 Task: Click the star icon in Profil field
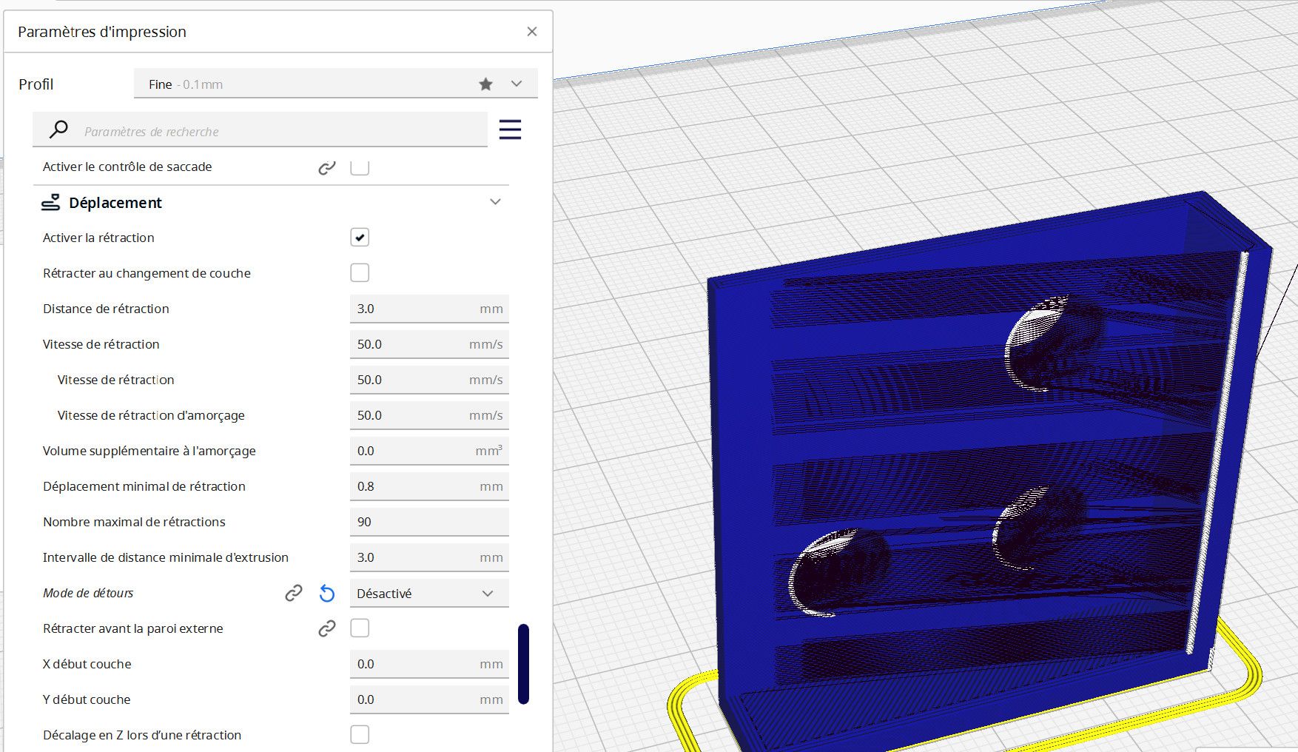[485, 84]
